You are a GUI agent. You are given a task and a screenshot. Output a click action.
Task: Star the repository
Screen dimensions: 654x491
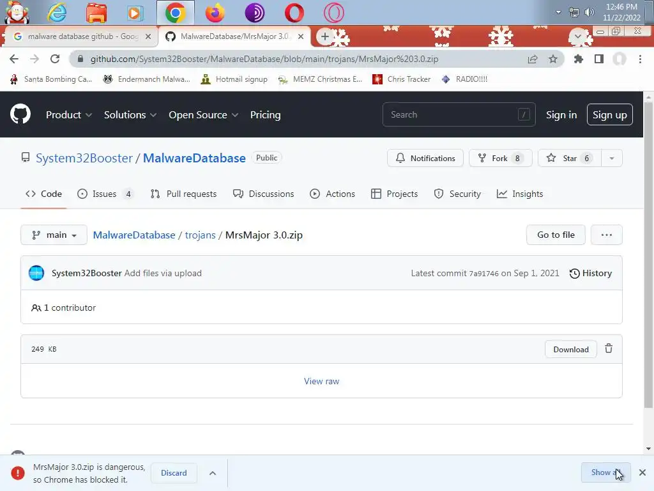(569, 159)
